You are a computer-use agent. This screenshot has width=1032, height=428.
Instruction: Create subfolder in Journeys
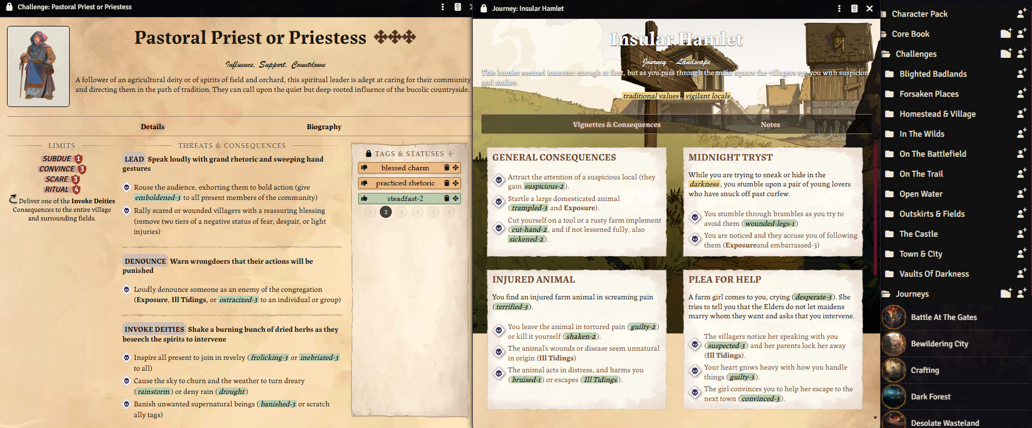[x=1006, y=293]
